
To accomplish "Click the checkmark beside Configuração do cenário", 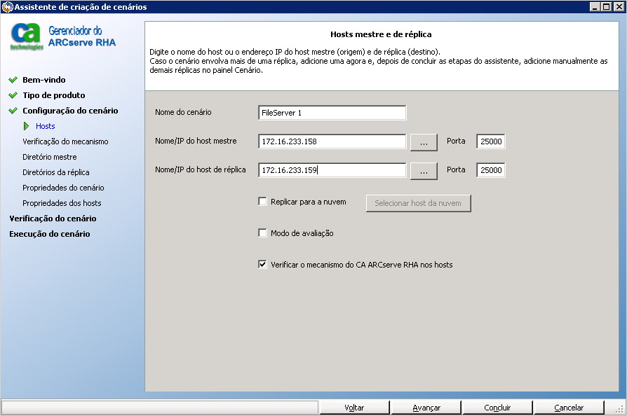I will tap(13, 111).
